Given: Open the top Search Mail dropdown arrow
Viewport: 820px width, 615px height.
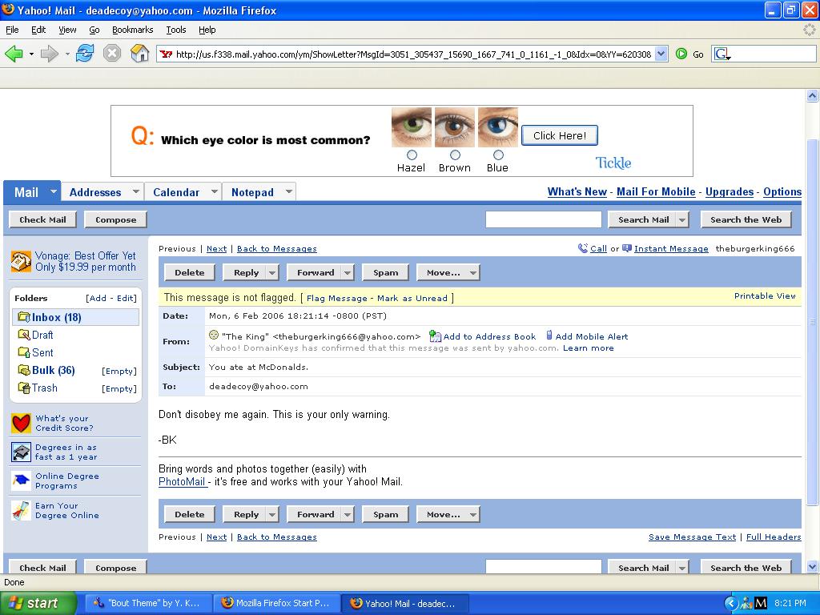Looking at the screenshot, I should coord(682,220).
